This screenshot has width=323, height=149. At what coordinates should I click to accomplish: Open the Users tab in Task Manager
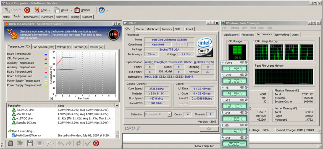point(295,35)
